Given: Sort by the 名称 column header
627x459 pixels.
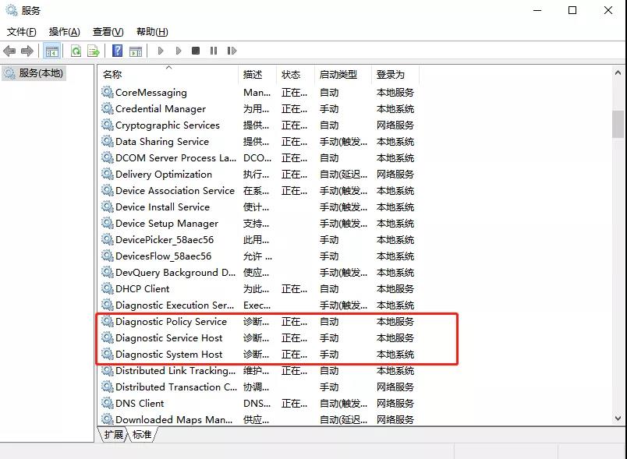Looking at the screenshot, I should (168, 74).
